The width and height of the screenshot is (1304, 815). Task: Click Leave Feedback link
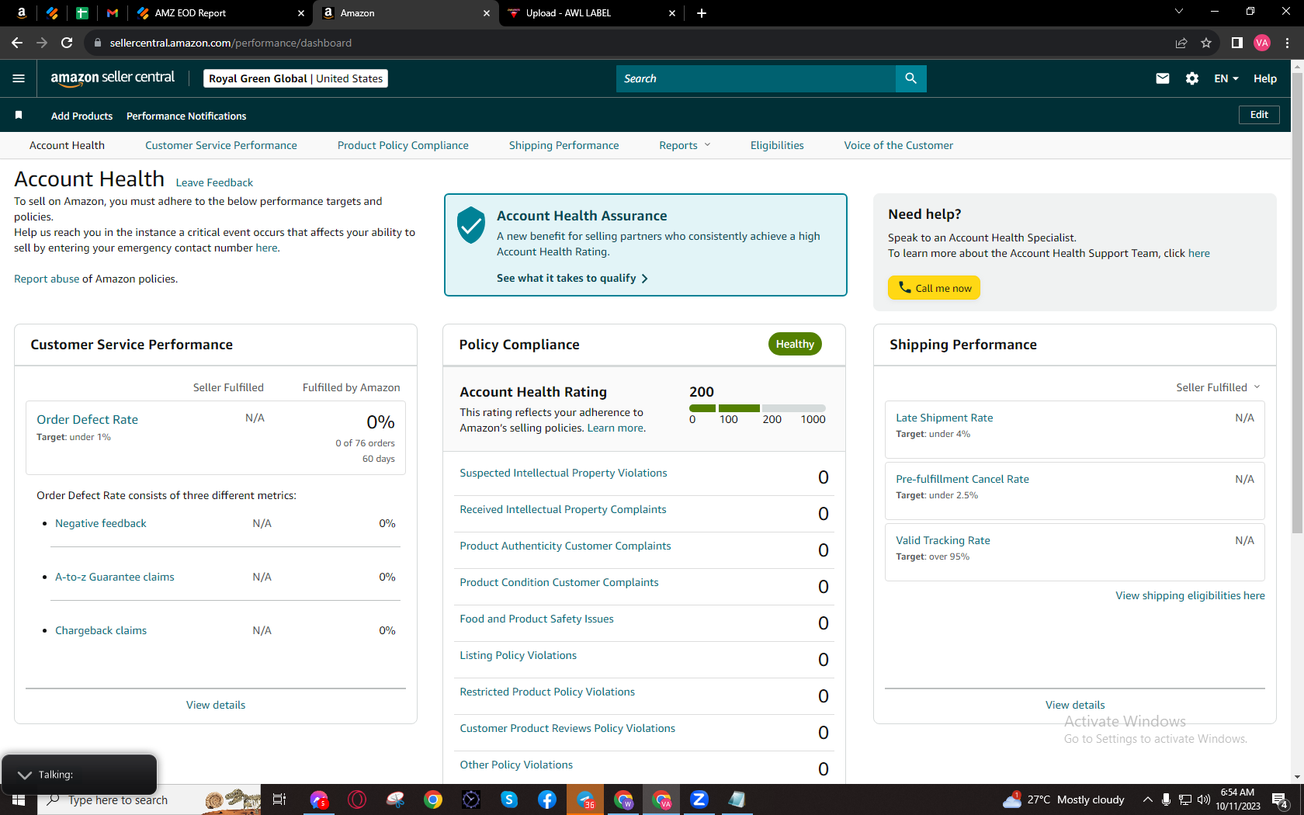[x=214, y=182]
